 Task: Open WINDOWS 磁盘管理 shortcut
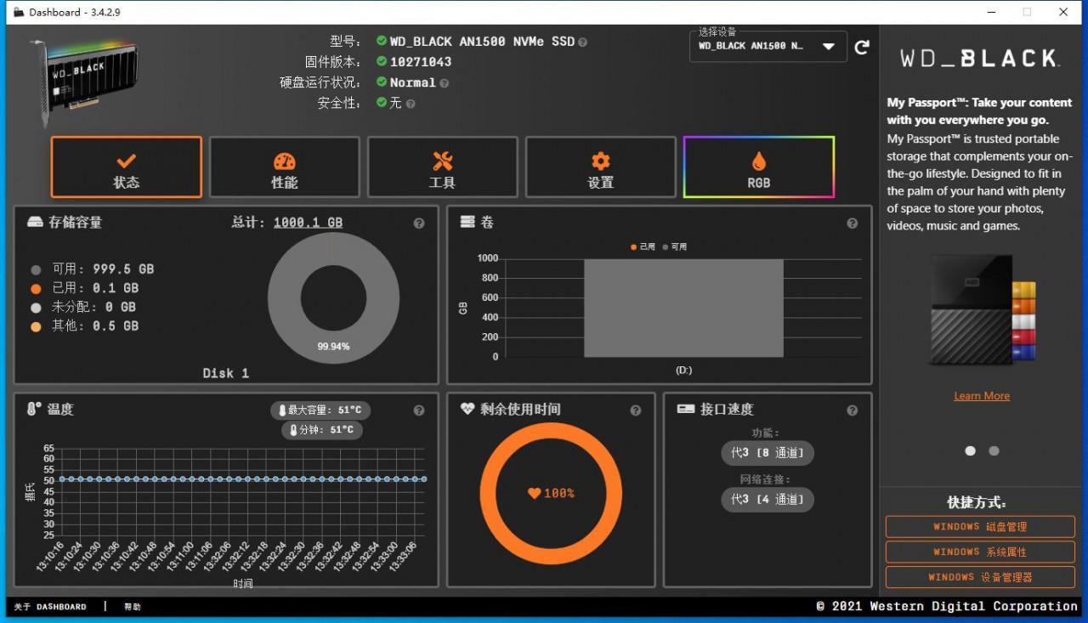[980, 527]
